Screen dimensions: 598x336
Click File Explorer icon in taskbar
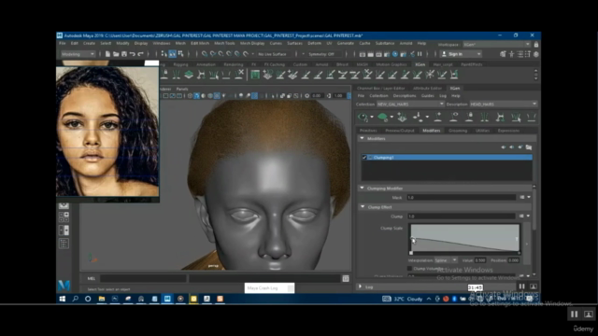tap(102, 299)
